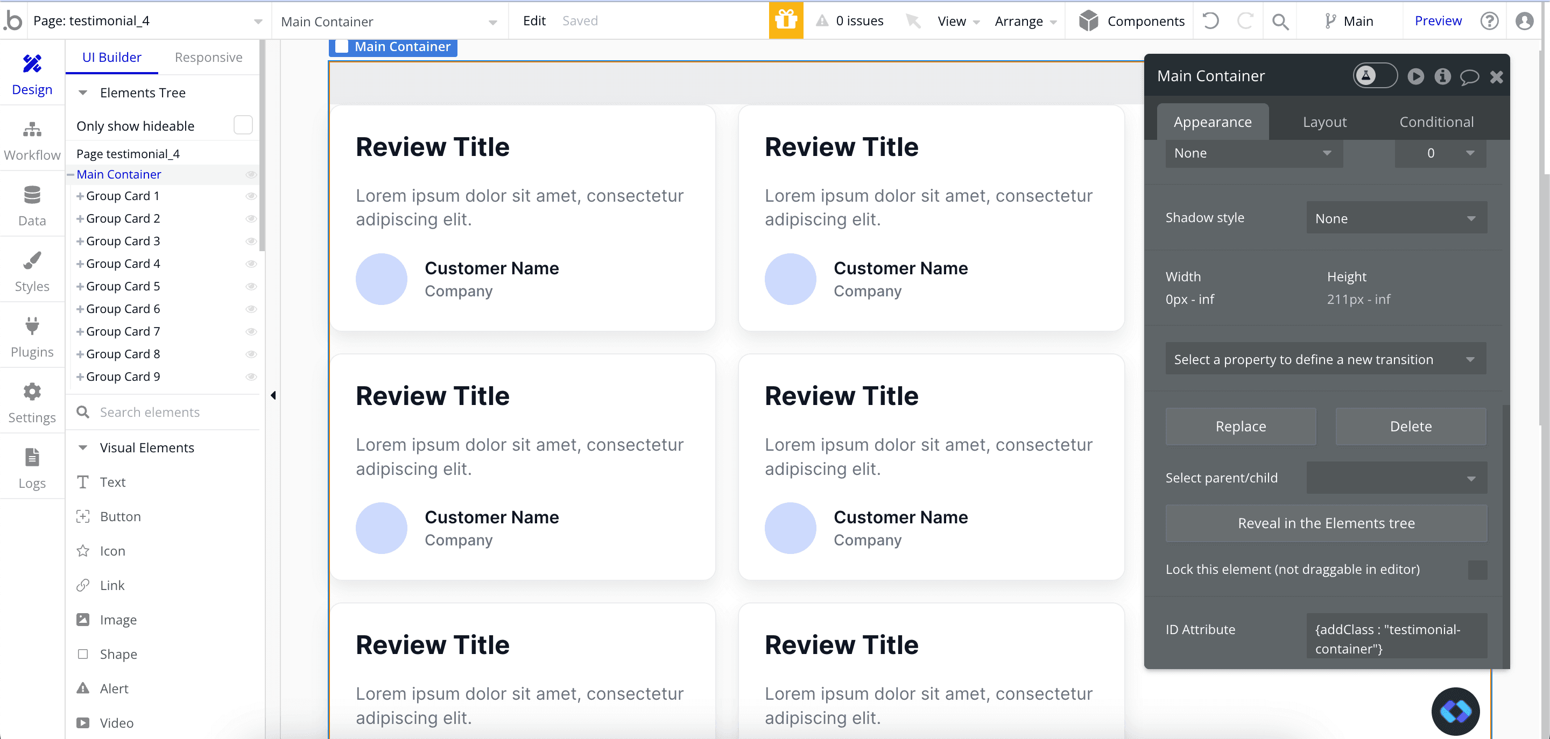Open comments bubble in property panel
Screen dimensions: 1550x739
1469,76
